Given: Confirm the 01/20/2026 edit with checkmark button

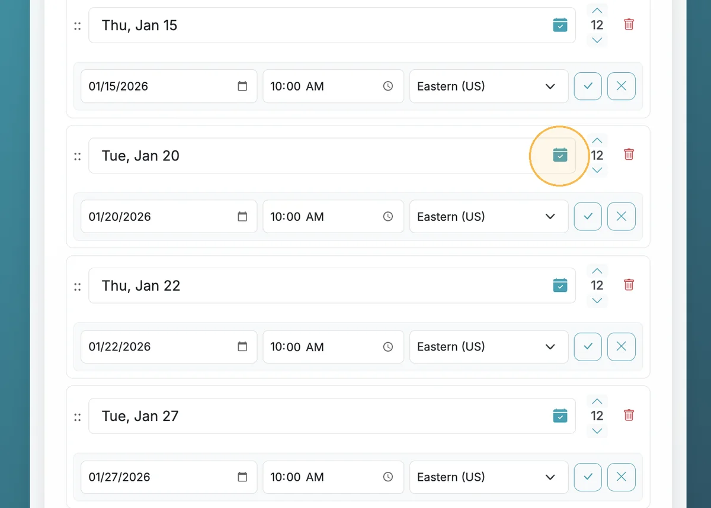Looking at the screenshot, I should point(588,217).
